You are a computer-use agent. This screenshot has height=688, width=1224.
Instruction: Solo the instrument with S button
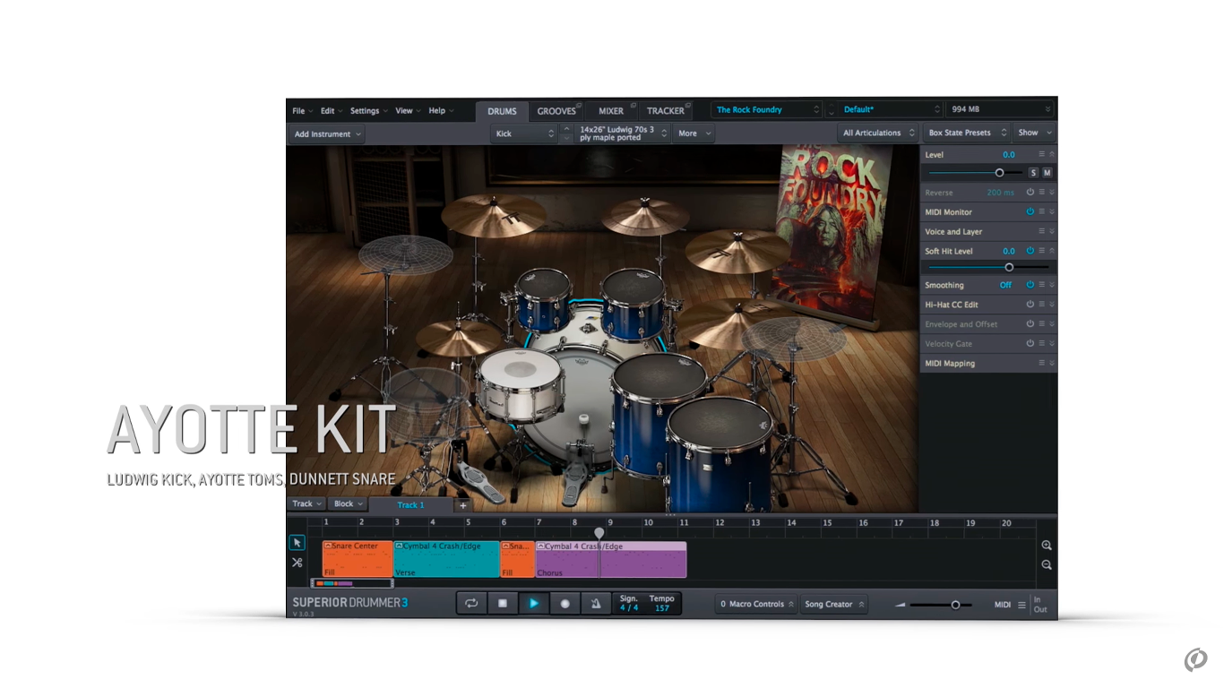click(1033, 173)
